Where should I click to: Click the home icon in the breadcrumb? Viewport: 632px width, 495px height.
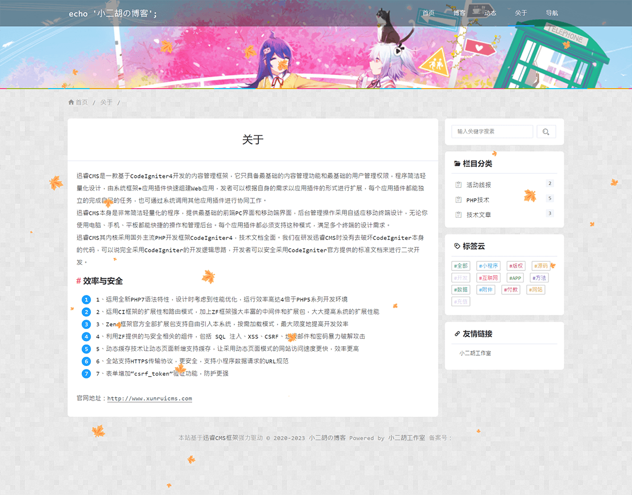(x=71, y=102)
